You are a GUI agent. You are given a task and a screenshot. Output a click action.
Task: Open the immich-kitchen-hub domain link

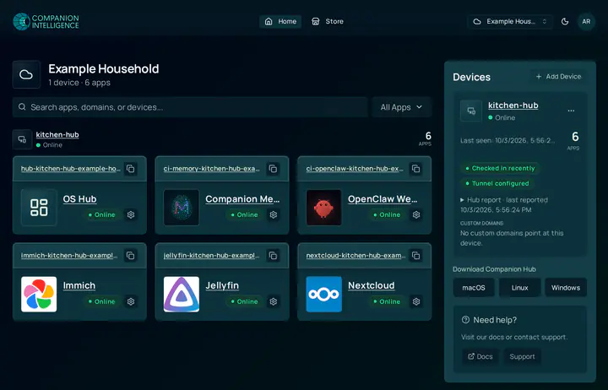click(69, 256)
